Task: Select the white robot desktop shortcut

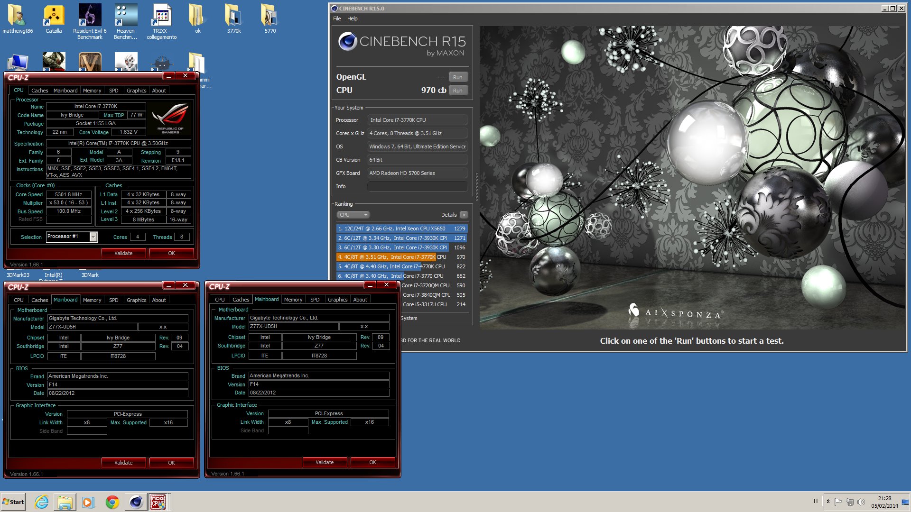Action: (x=126, y=62)
